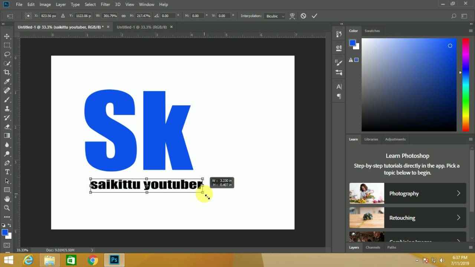Select the Gradient tool
The image size is (475, 267).
click(7, 136)
